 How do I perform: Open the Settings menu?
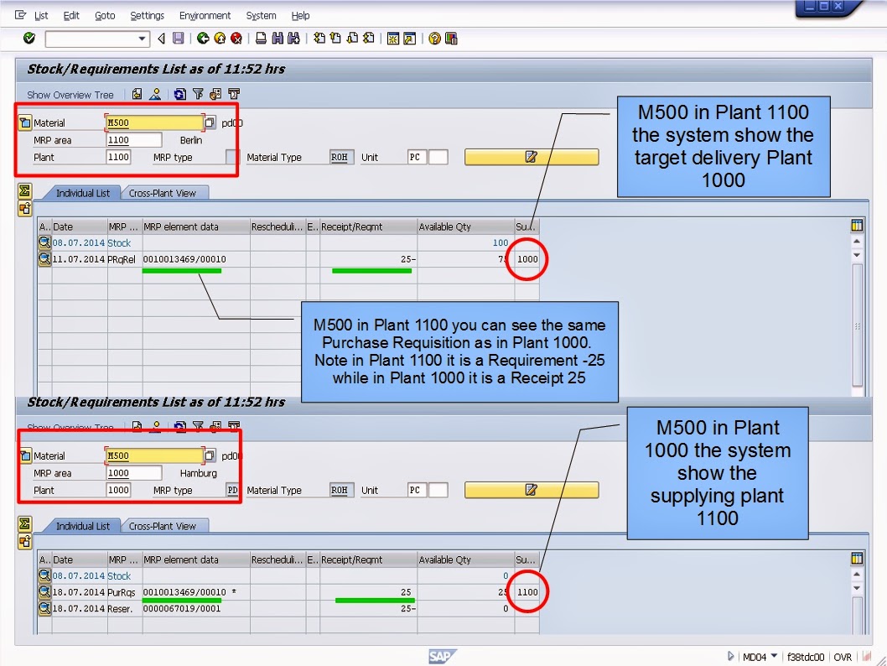[147, 15]
